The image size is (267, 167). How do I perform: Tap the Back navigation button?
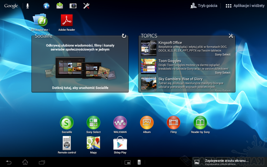click(x=9, y=162)
